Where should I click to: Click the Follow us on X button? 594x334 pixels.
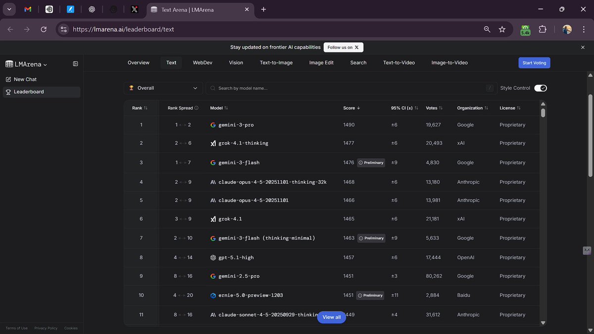[344, 48]
